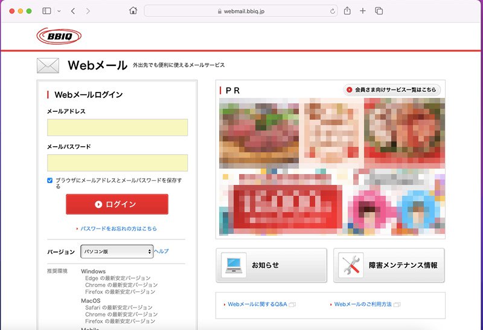Show tab overview icon in Safari
Viewport: 483px width, 330px height.
(379, 11)
